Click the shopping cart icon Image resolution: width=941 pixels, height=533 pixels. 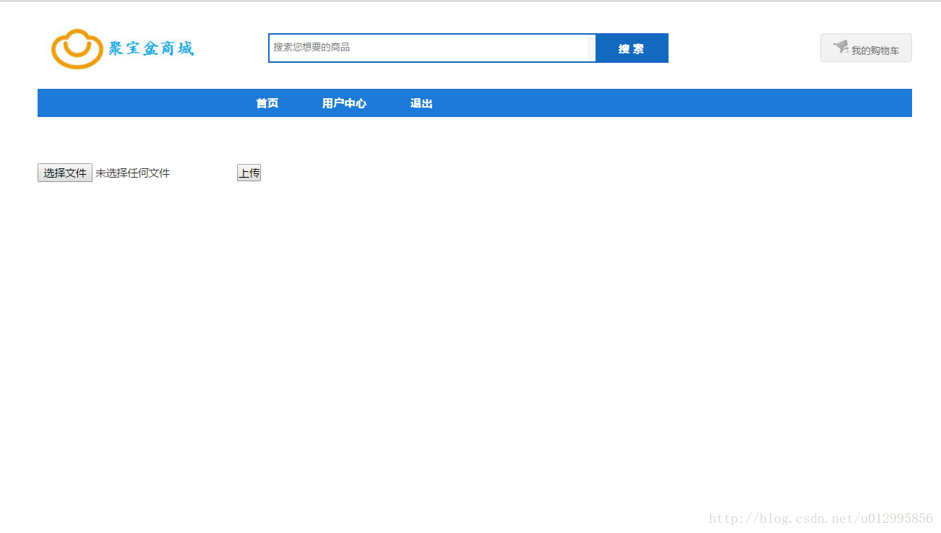click(841, 47)
